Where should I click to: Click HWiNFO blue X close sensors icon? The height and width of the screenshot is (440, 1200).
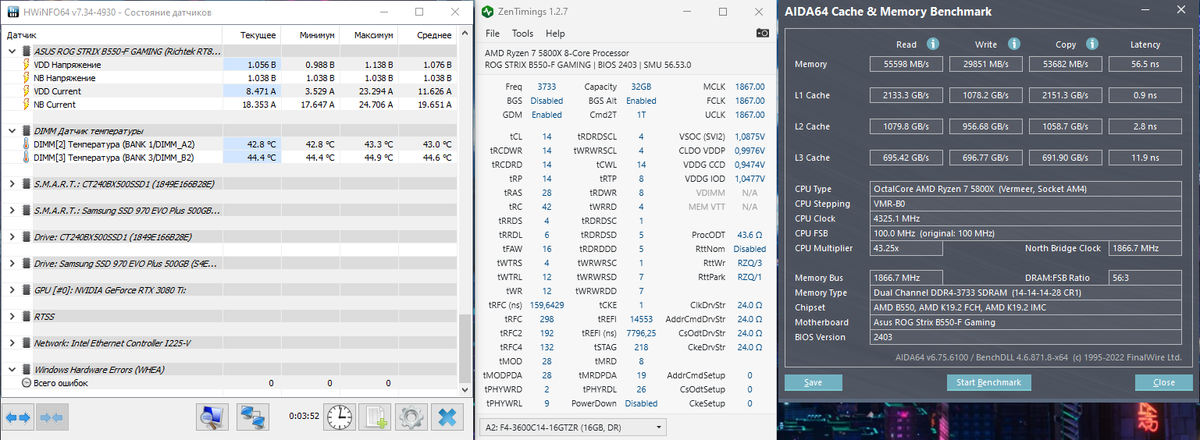[x=447, y=417]
